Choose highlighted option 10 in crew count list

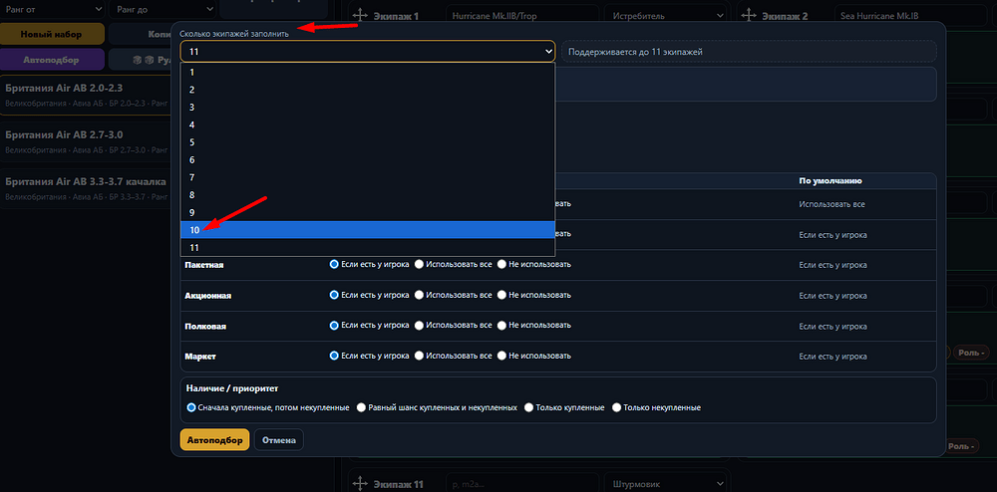368,230
